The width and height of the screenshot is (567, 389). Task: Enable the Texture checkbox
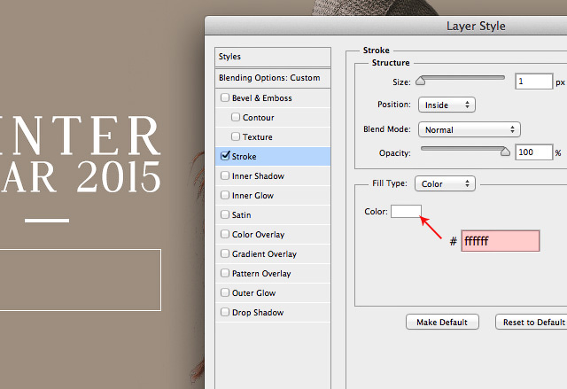click(x=236, y=137)
